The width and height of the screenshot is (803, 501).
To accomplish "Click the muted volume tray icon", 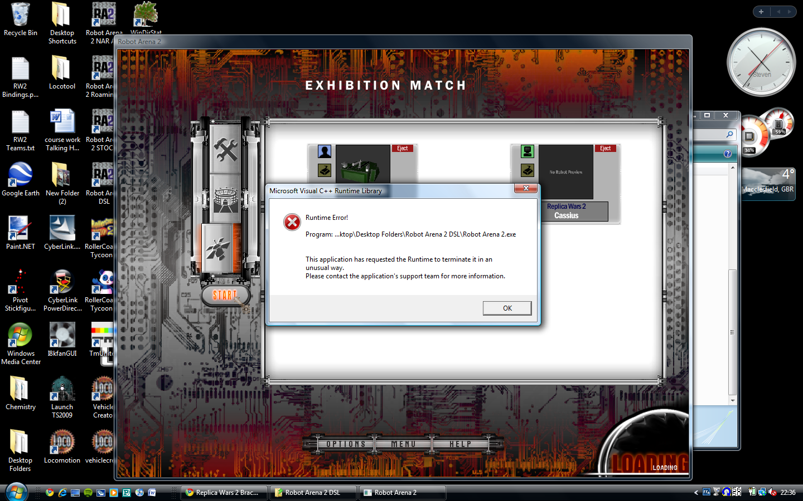I will coord(772,492).
